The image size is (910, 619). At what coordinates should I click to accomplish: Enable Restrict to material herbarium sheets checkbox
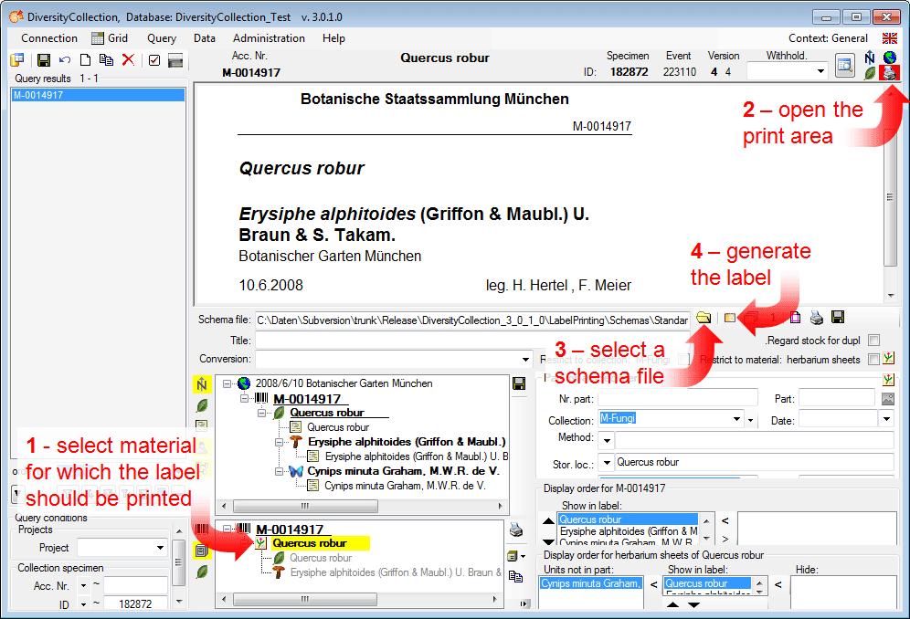[873, 359]
